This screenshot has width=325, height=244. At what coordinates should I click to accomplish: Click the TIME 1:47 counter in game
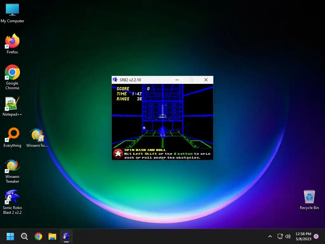tap(129, 94)
